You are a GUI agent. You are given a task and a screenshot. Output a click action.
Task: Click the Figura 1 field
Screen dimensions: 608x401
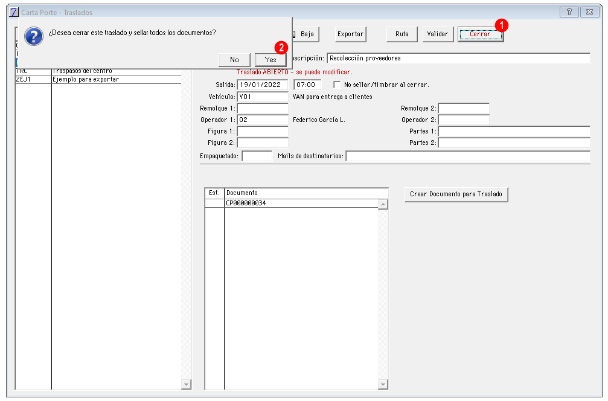[263, 132]
